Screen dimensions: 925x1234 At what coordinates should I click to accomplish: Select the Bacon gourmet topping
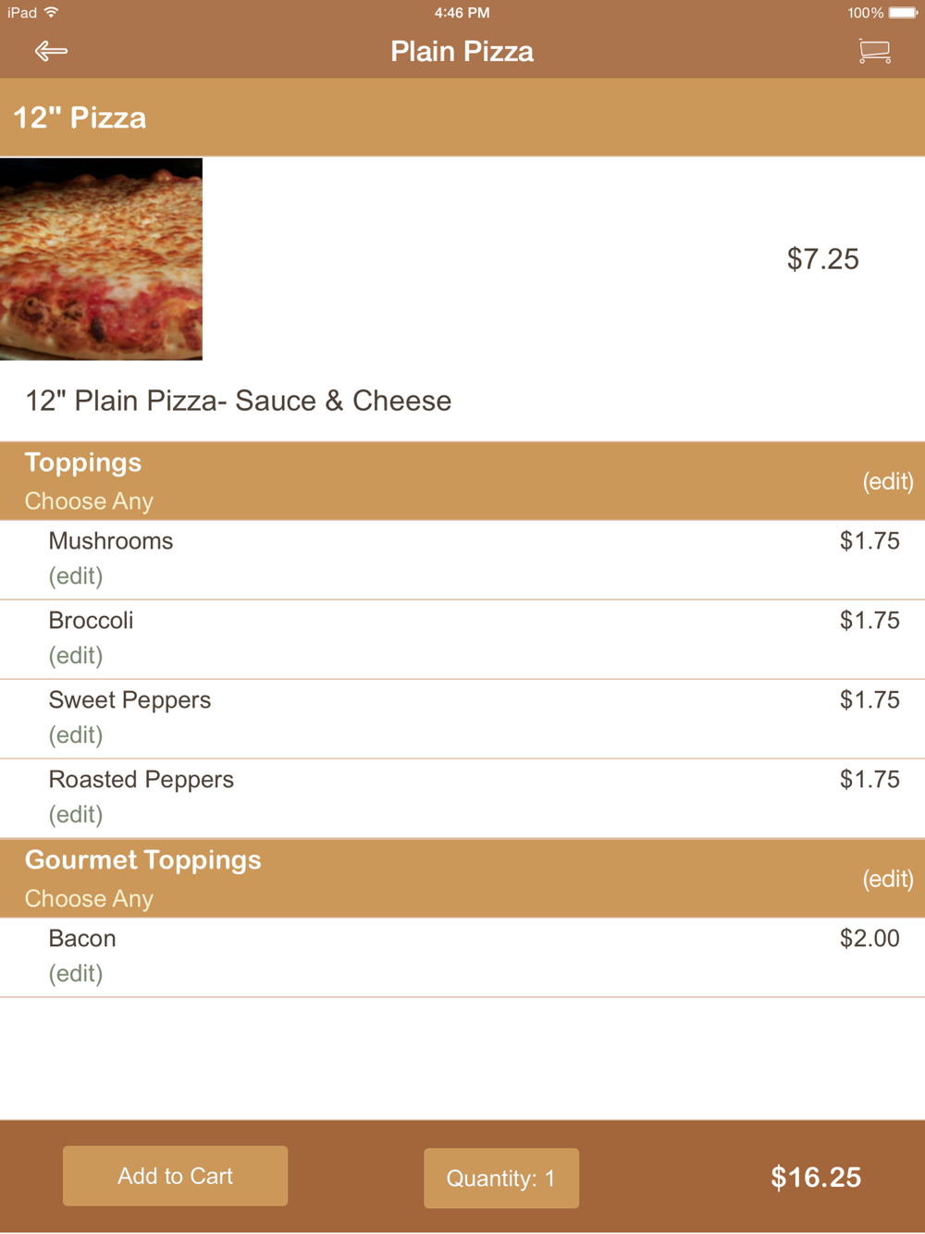tap(462, 957)
